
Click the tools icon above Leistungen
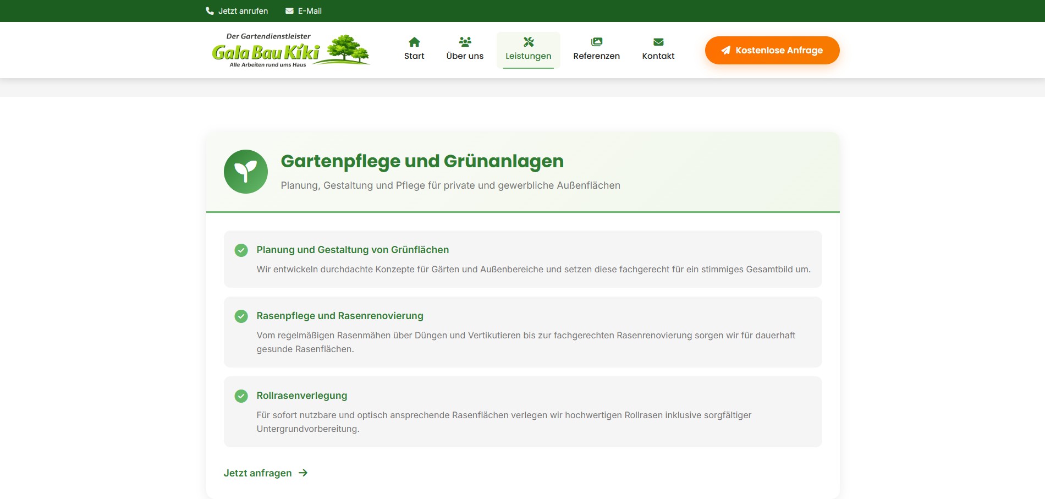(528, 42)
